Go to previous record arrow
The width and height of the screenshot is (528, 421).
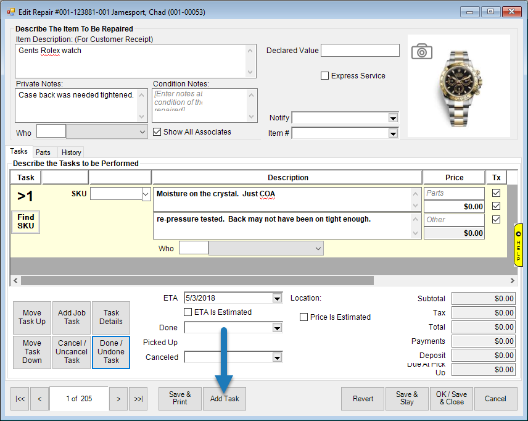[39, 399]
